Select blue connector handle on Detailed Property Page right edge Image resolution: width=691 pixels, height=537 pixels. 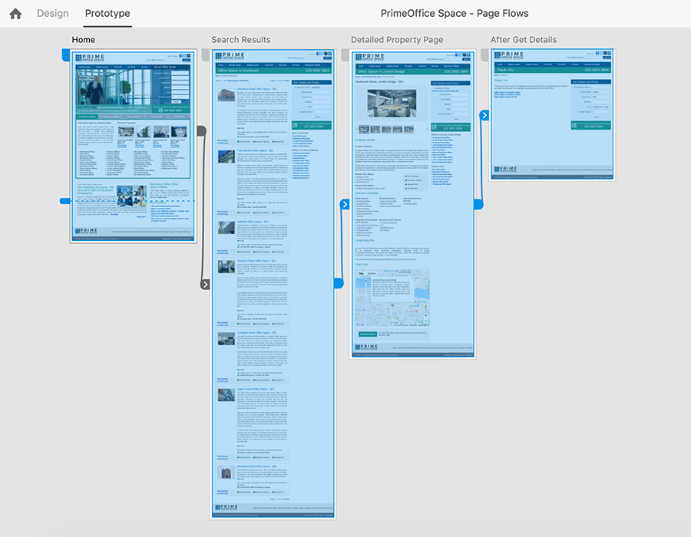click(x=478, y=205)
